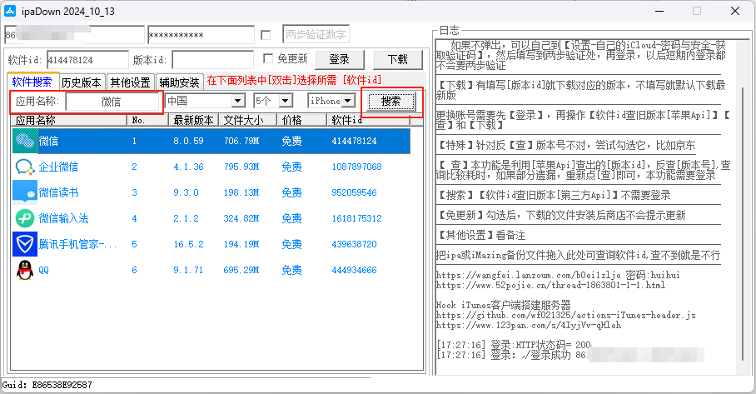Select the QQ penguin icon
The height and width of the screenshot is (394, 756).
pos(25,270)
